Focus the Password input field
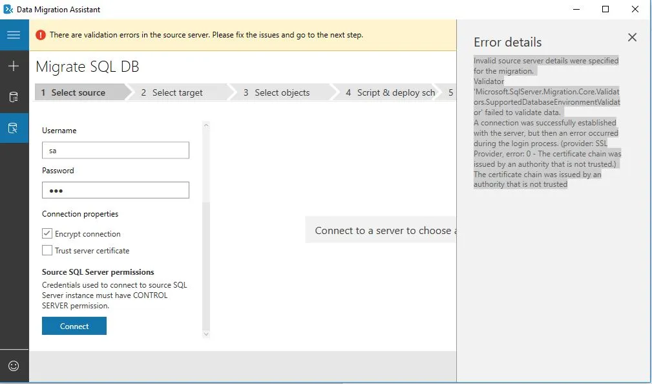 pos(116,190)
